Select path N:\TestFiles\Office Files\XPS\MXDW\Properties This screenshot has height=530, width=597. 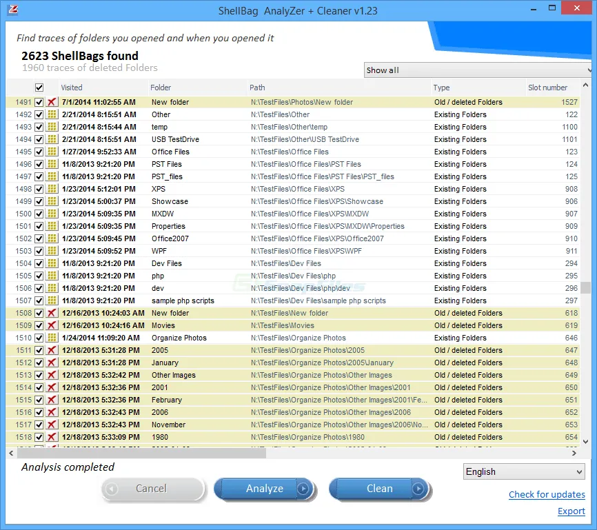(327, 226)
